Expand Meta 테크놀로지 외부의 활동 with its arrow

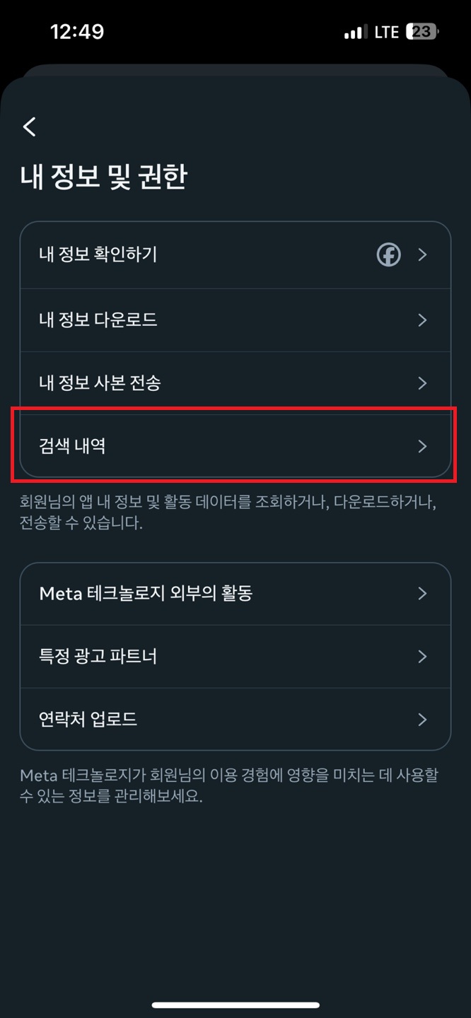[422, 594]
